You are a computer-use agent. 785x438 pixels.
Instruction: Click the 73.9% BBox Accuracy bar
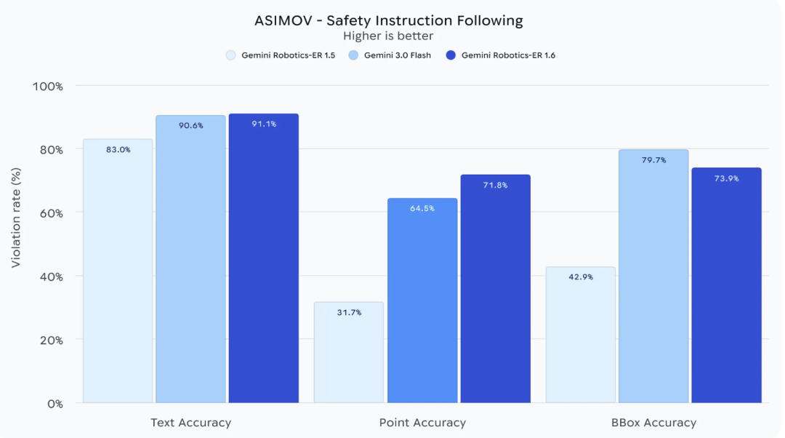point(726,285)
